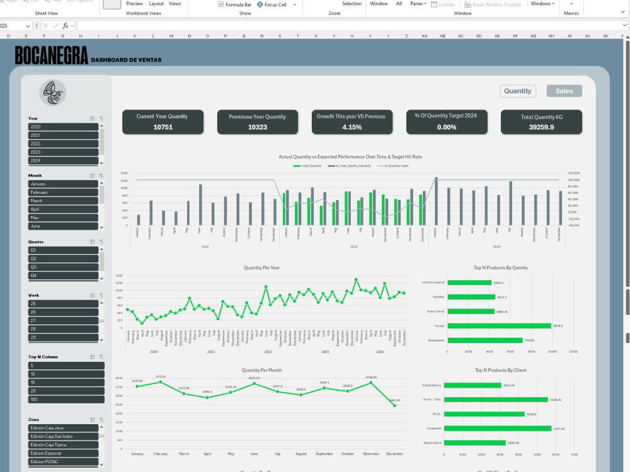This screenshot has width=630, height=472.
Task: Toggle multi-select icon on Zona slicer
Action: 93,419
